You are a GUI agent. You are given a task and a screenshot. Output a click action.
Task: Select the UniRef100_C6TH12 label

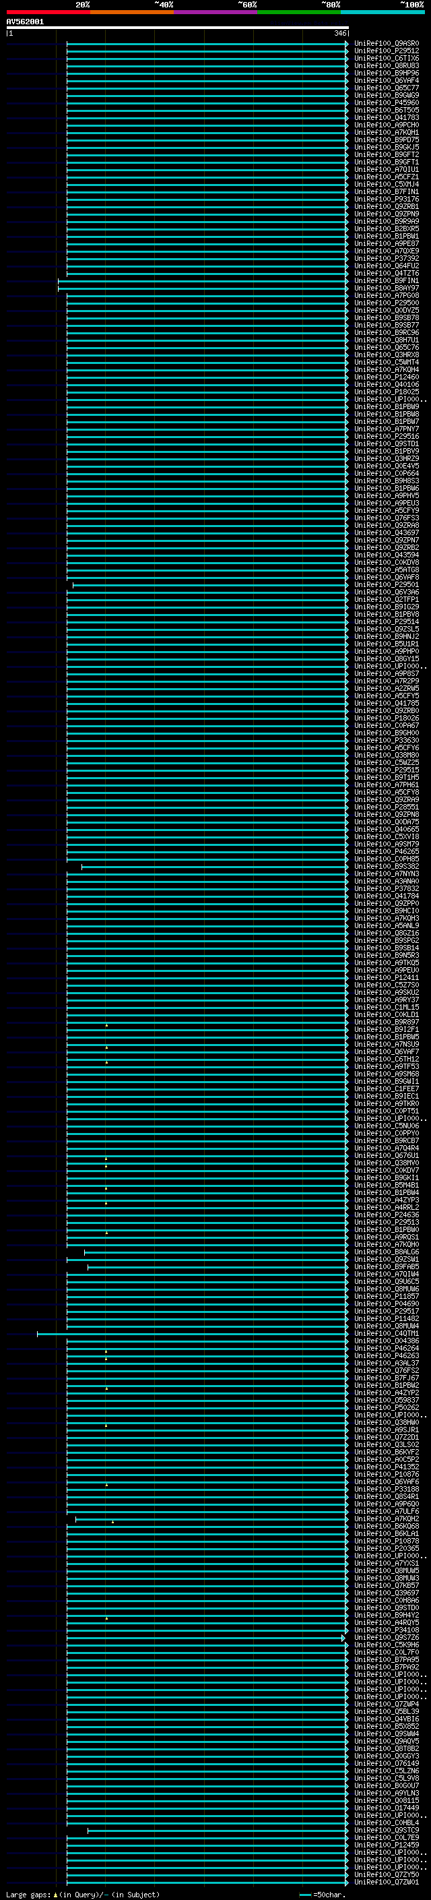pos(386,1059)
